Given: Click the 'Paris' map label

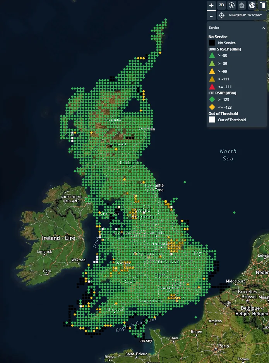Looking at the screenshot, I should tap(224, 346).
